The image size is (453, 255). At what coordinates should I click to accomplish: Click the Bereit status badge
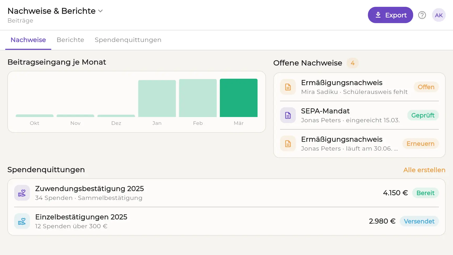click(425, 193)
